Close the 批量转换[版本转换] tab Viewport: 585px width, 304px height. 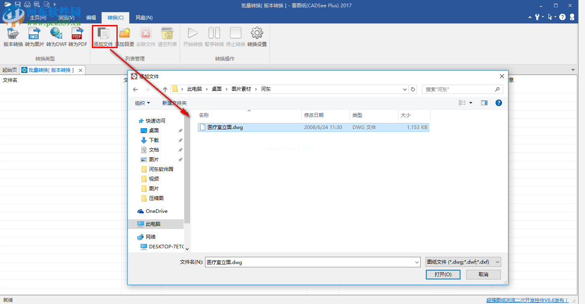point(81,70)
